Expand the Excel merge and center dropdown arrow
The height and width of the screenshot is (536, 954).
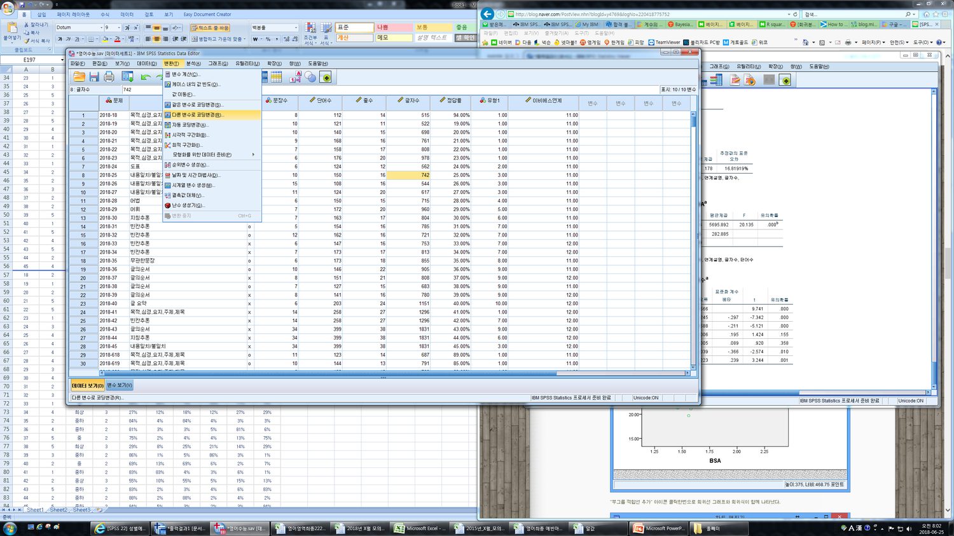[x=245, y=39]
